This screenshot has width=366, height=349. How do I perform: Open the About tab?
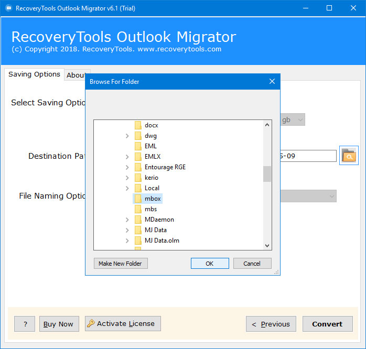pyautogui.click(x=76, y=75)
